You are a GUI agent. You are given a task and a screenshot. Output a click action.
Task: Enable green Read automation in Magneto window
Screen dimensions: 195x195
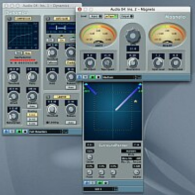tap(92, 77)
